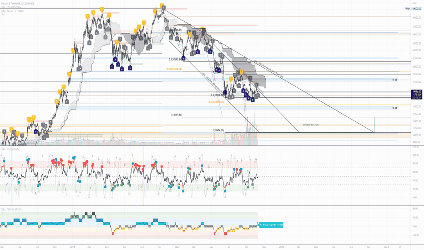
Task: Select the 0.618(16079.13) Fibonacci level label
Action: [x=217, y=102]
